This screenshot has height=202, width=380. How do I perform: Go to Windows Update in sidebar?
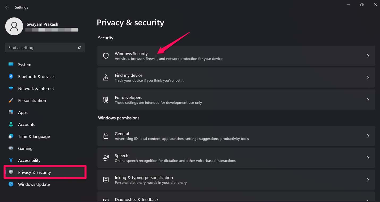34,184
